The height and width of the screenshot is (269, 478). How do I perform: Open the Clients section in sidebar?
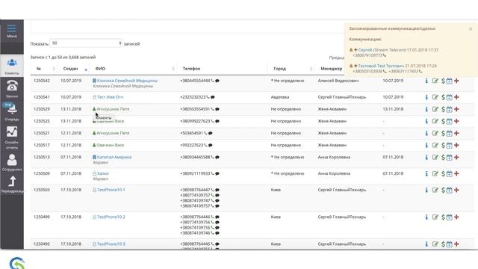[12, 66]
